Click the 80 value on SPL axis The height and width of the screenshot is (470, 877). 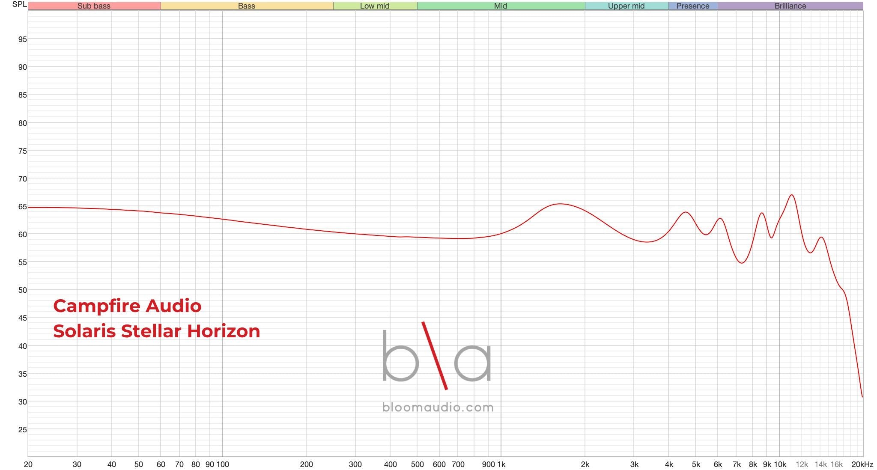click(x=22, y=123)
